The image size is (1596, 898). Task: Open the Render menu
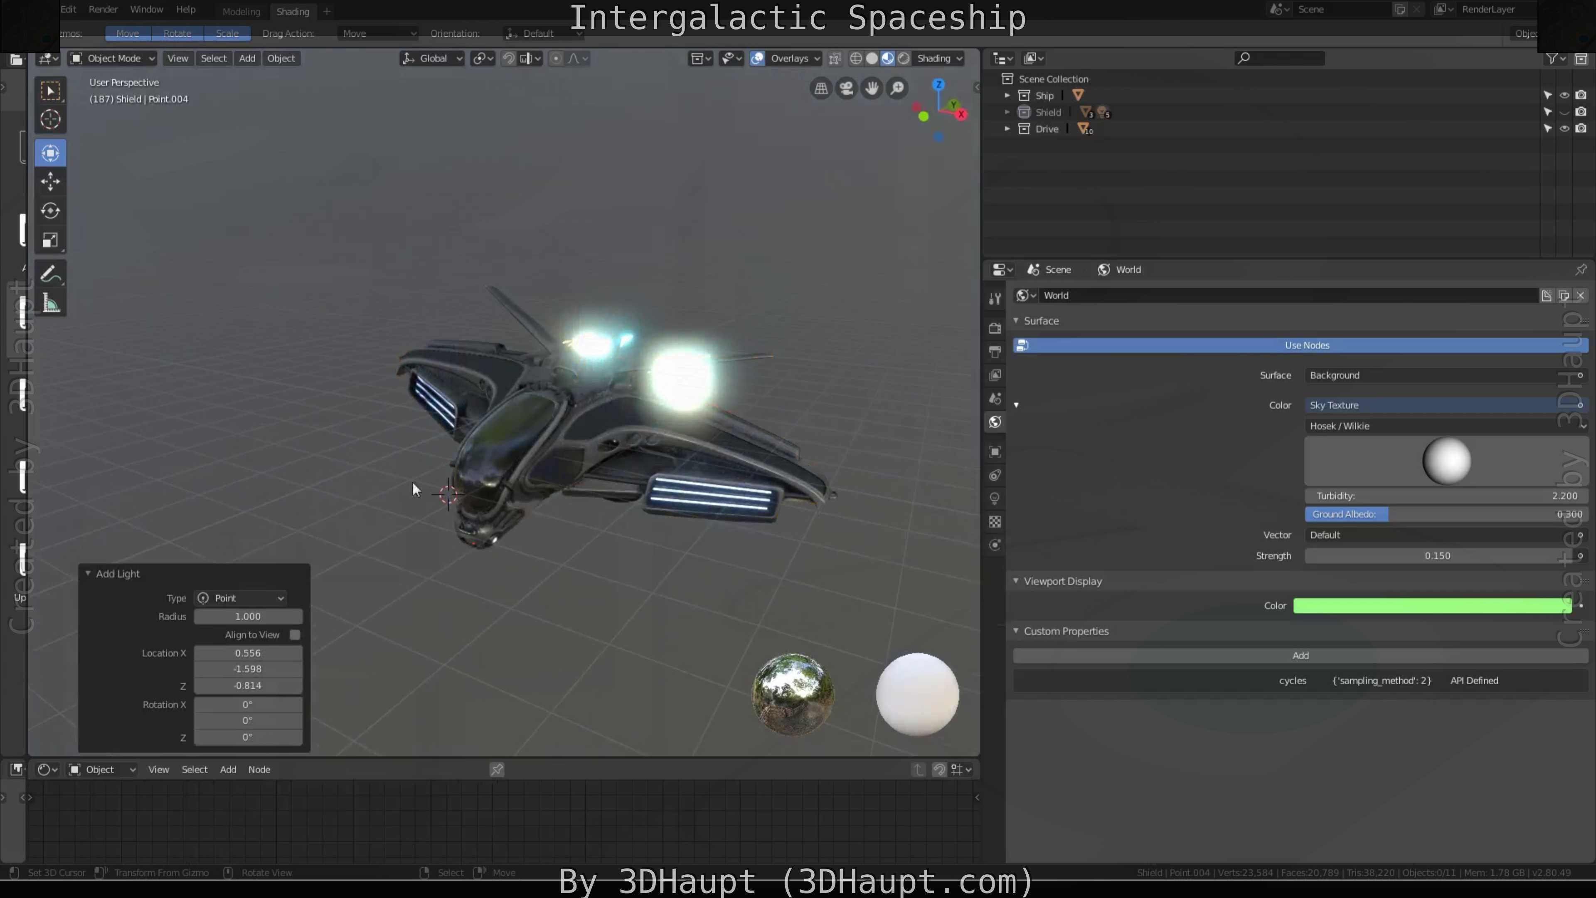pos(103,9)
